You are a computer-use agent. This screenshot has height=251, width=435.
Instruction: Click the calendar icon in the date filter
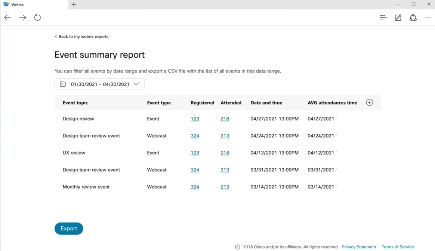pos(62,84)
